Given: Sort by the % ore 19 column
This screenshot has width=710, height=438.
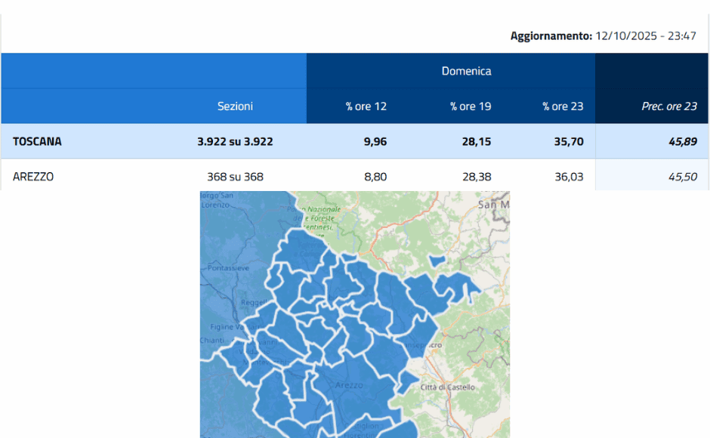Looking at the screenshot, I should pos(470,106).
